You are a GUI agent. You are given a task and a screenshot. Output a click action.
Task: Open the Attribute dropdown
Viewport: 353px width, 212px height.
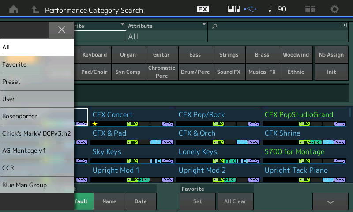coord(167,32)
